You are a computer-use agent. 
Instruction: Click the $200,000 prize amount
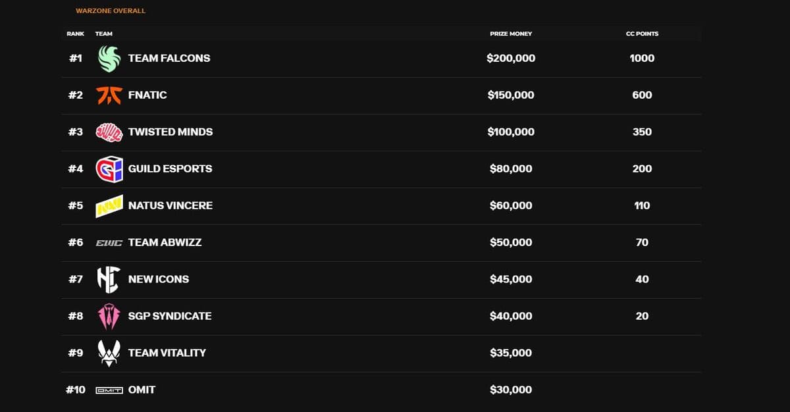(x=511, y=58)
